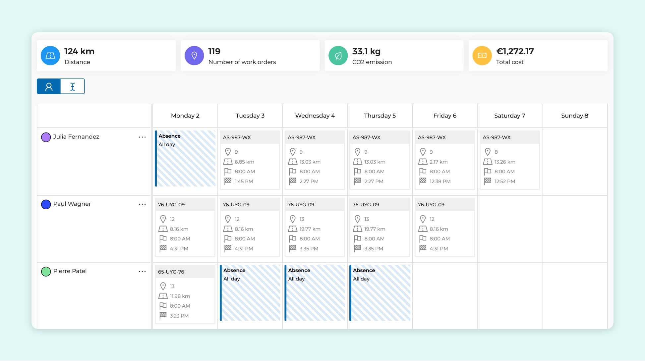Switch to the vehicle route view toggle
Viewport: 645px width, 361px height.
point(73,86)
